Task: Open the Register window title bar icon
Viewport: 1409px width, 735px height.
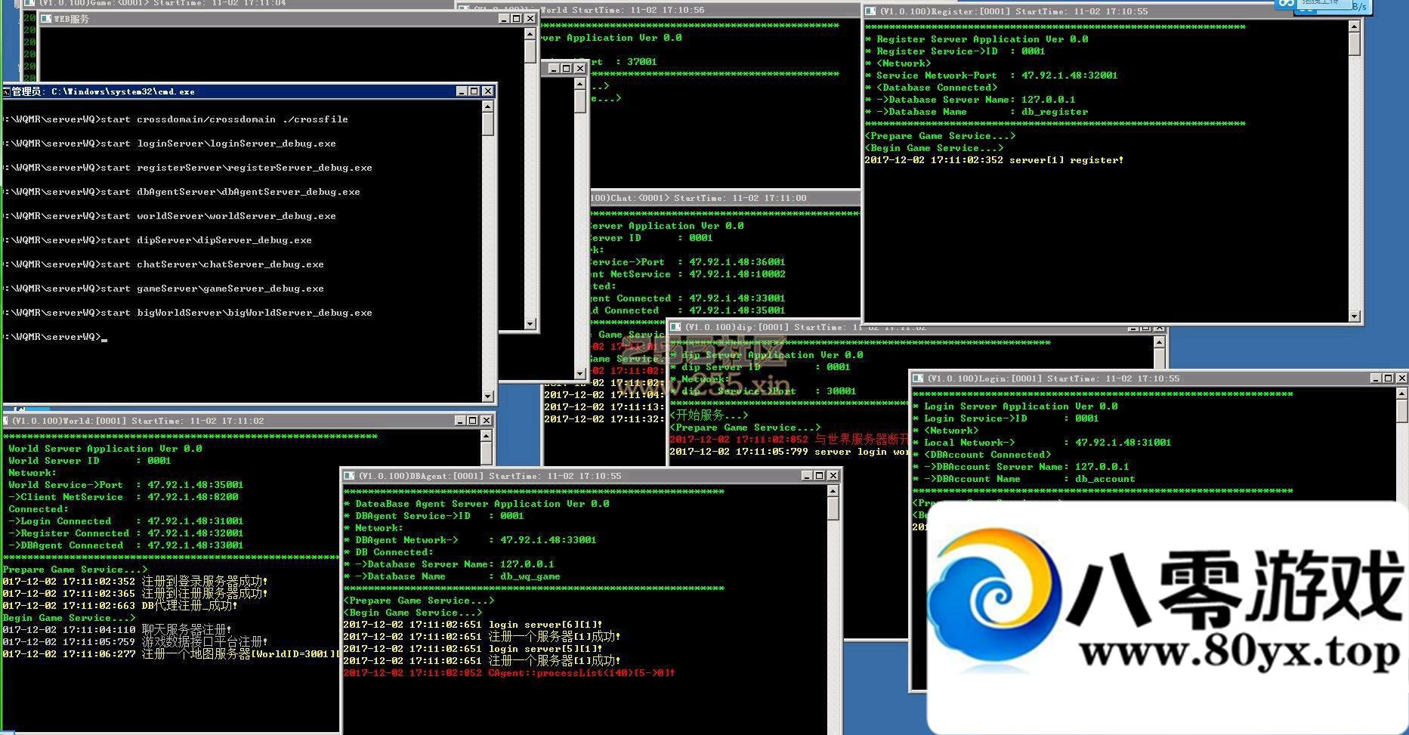Action: click(x=870, y=11)
